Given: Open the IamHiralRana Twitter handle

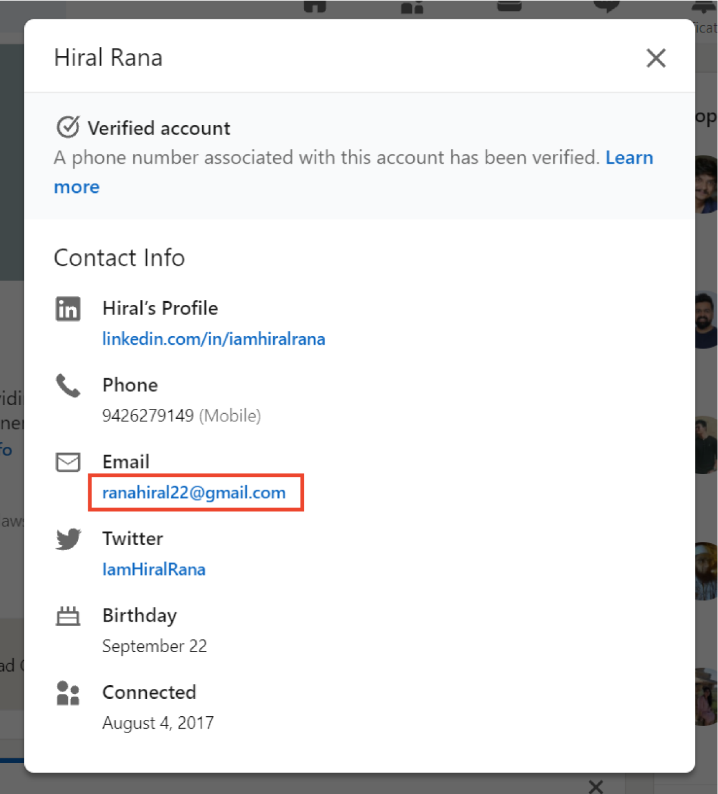Looking at the screenshot, I should click(x=154, y=569).
